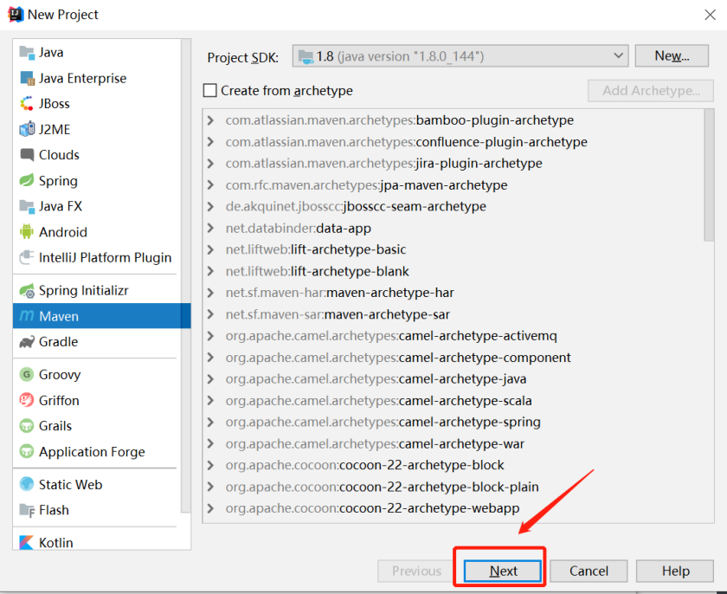This screenshot has height=594, width=727.
Task: Click the Gradle elephant icon
Action: (27, 342)
